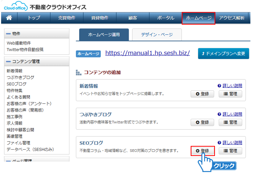The width and height of the screenshot is (253, 175).
Task: Click 管理 button for 新着情報
Action: click(x=230, y=94)
